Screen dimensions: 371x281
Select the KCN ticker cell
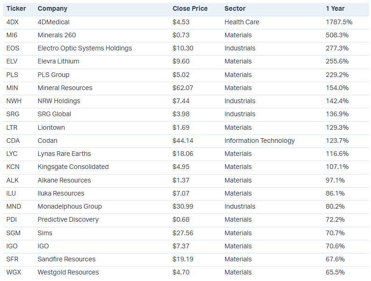[x=13, y=167]
